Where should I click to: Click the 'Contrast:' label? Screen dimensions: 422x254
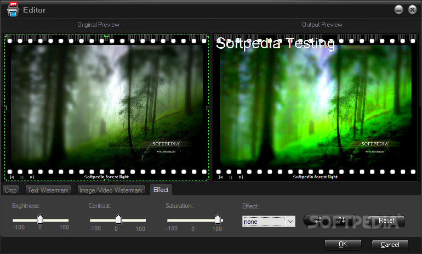pos(100,206)
